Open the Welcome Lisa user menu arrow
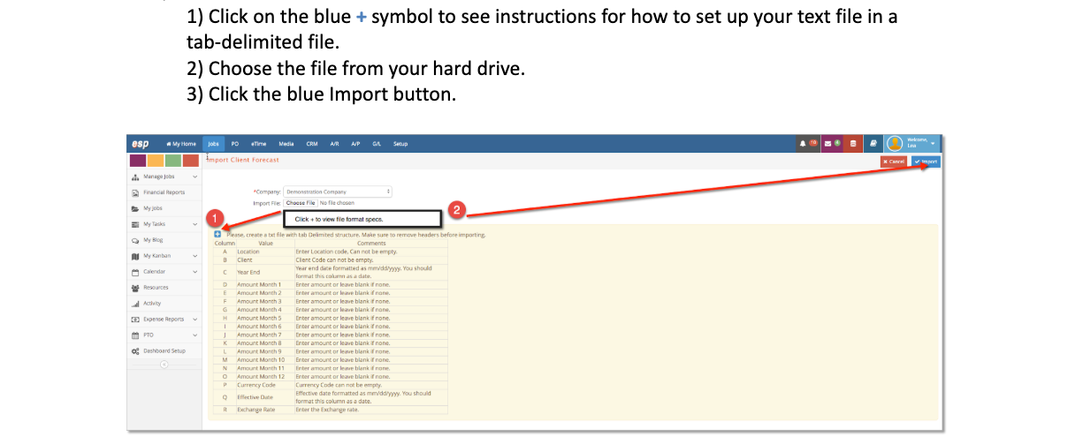This screenshot has width=1075, height=444. [933, 143]
